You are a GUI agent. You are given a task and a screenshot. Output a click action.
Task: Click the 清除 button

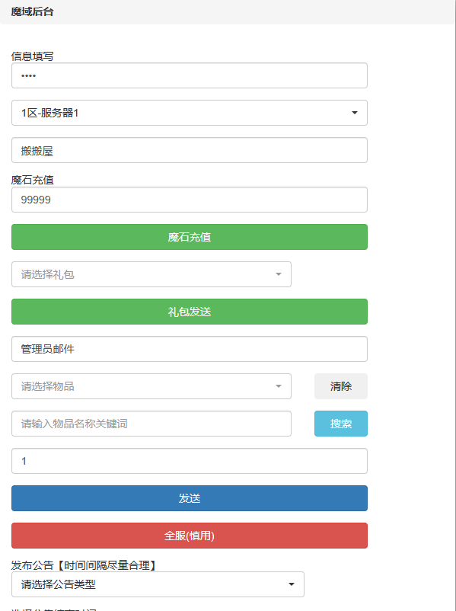pyautogui.click(x=341, y=386)
